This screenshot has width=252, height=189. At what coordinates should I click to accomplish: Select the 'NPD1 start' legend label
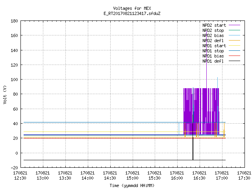(x=214, y=46)
